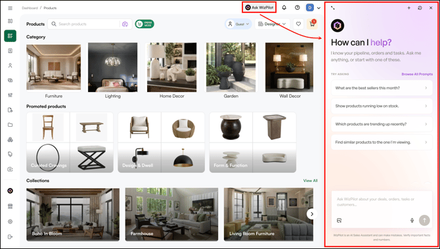Image resolution: width=440 pixels, height=249 pixels.
Task: Open the Guest dropdown
Action: (238, 24)
